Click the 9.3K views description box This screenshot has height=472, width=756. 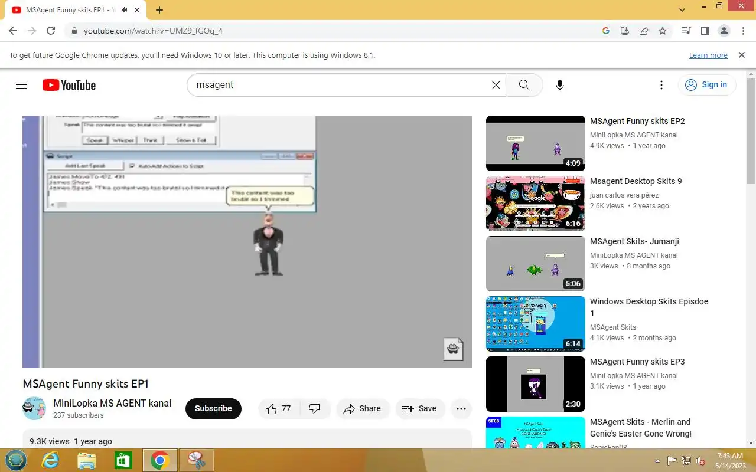click(247, 439)
